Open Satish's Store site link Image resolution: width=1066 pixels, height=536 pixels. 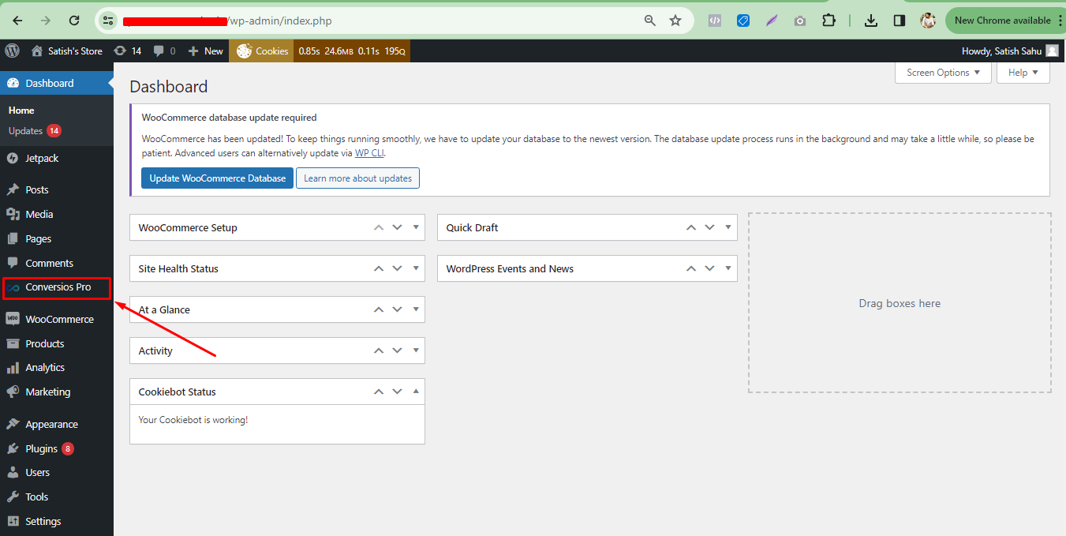(67, 51)
